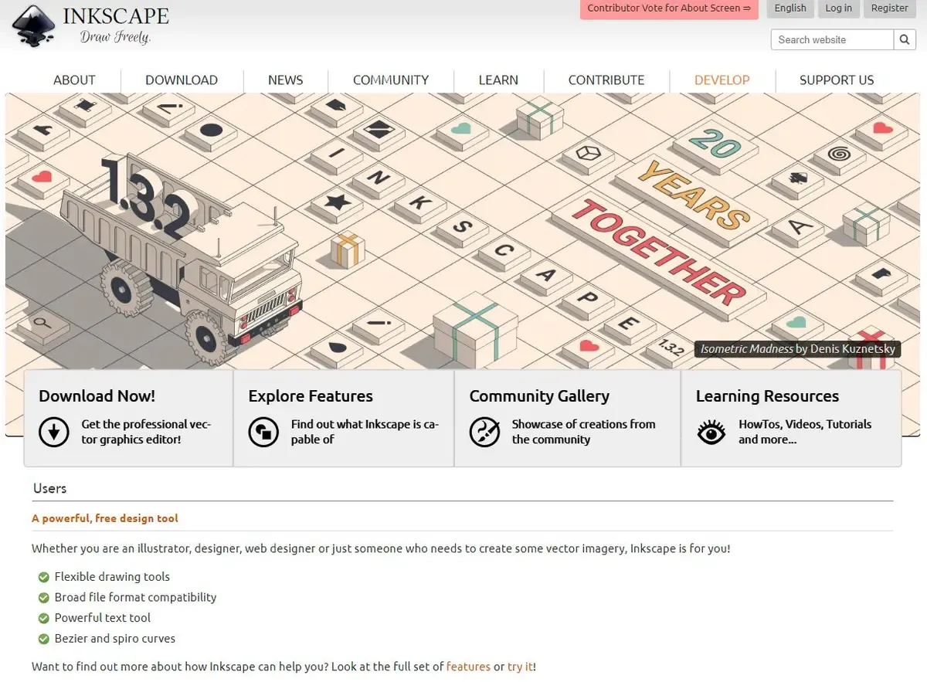Focus the Search website field
This screenshot has width=927, height=682.
833,39
